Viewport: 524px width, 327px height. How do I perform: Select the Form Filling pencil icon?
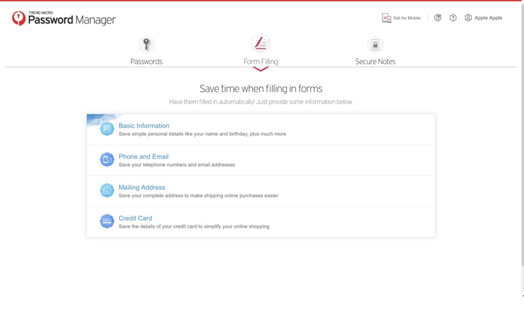tap(261, 43)
